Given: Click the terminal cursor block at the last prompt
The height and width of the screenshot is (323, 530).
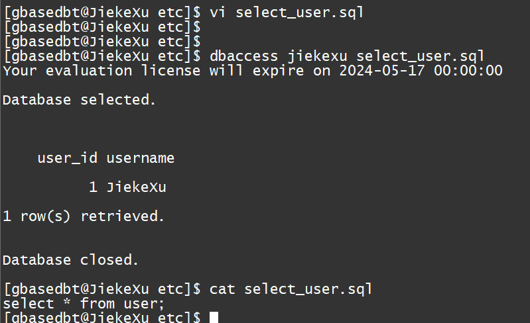Looking at the screenshot, I should tap(214, 318).
